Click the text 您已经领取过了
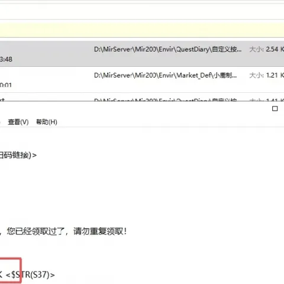This screenshot has width=284, height=284. coord(36,231)
